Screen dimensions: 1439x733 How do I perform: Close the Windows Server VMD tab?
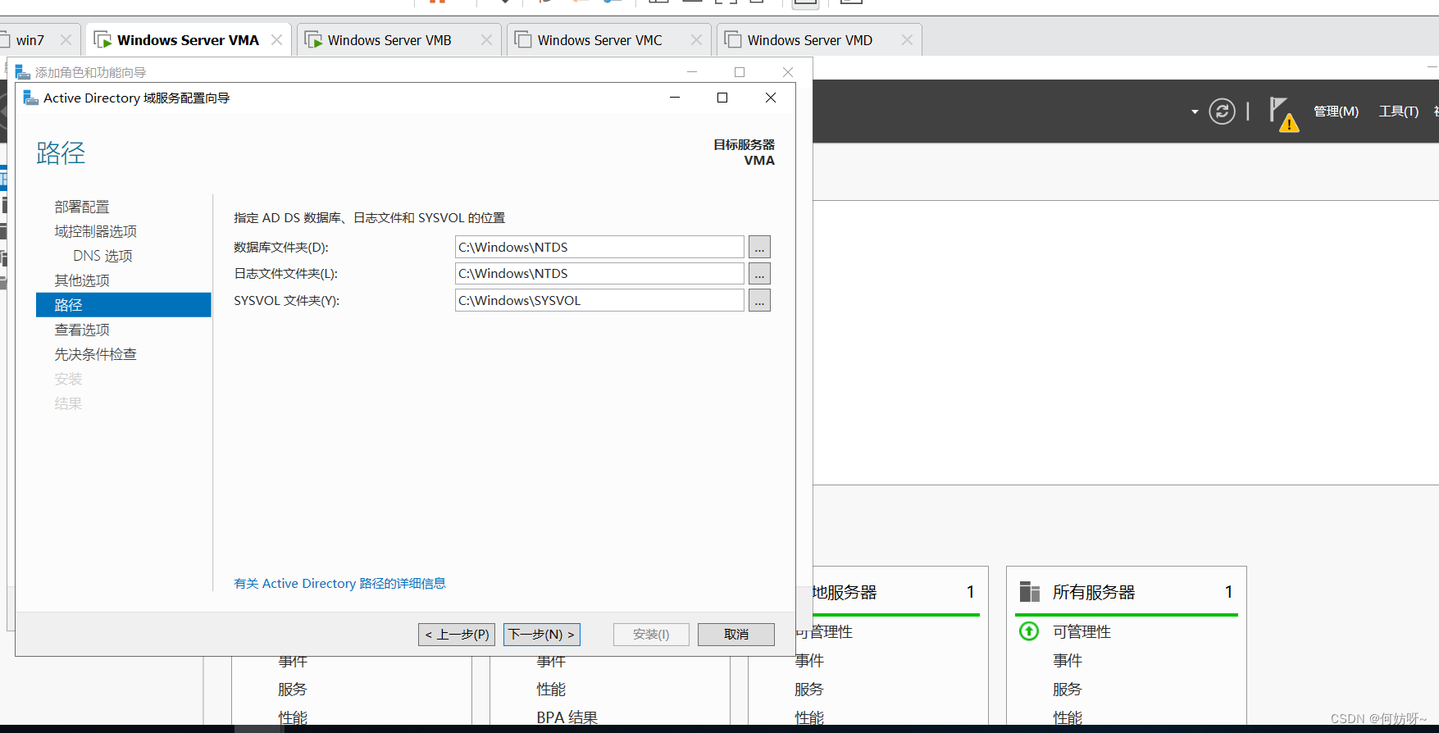tap(907, 40)
